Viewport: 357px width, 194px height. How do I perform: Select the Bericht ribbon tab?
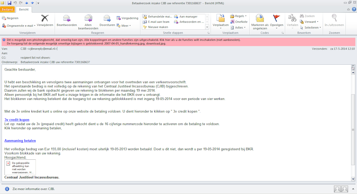[24, 9]
